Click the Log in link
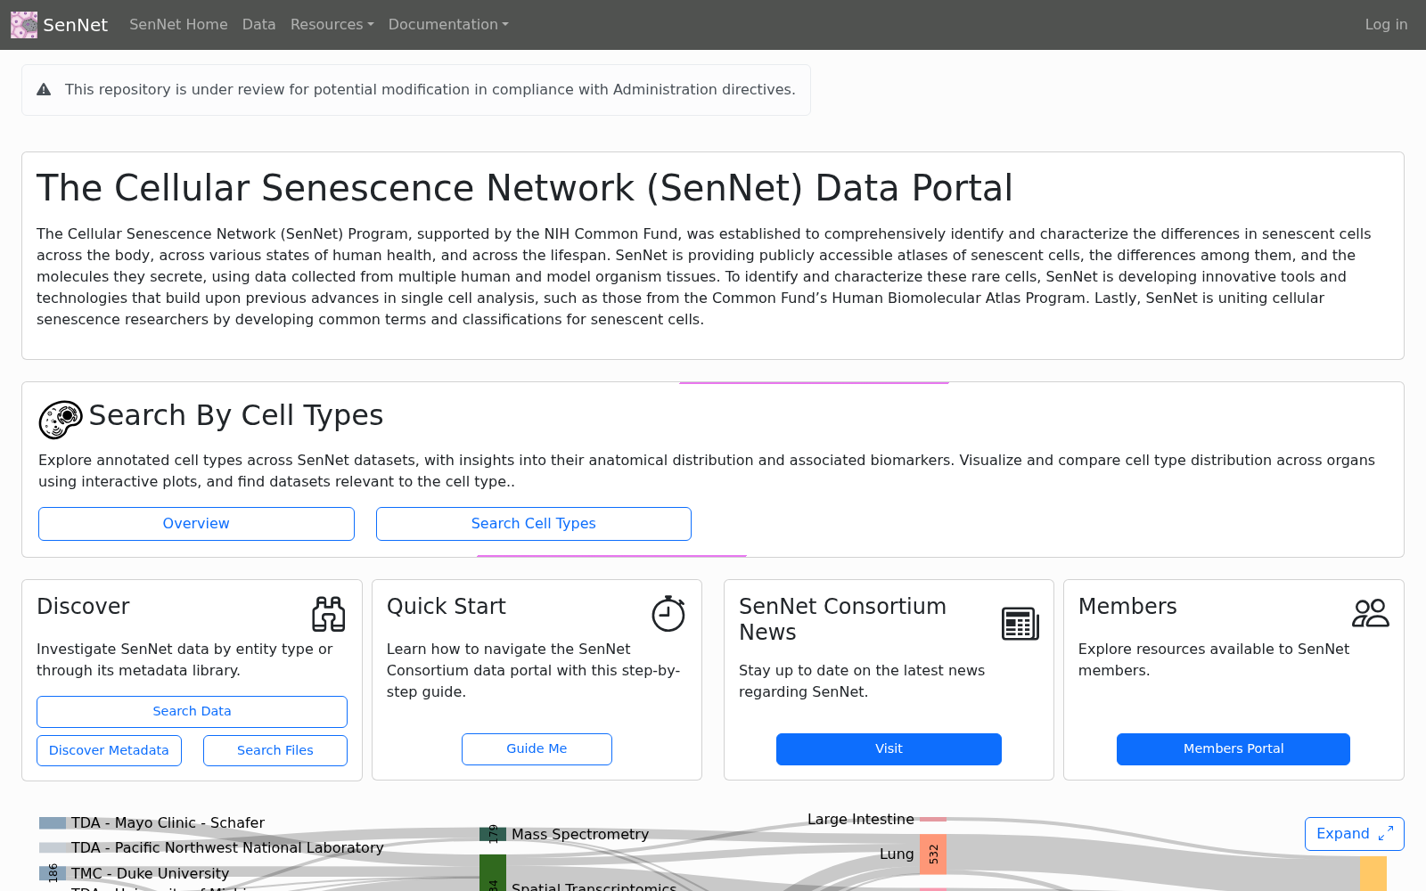 pos(1386,25)
